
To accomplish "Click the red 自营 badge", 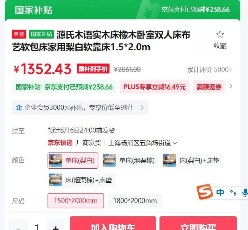I will coord(19,34).
